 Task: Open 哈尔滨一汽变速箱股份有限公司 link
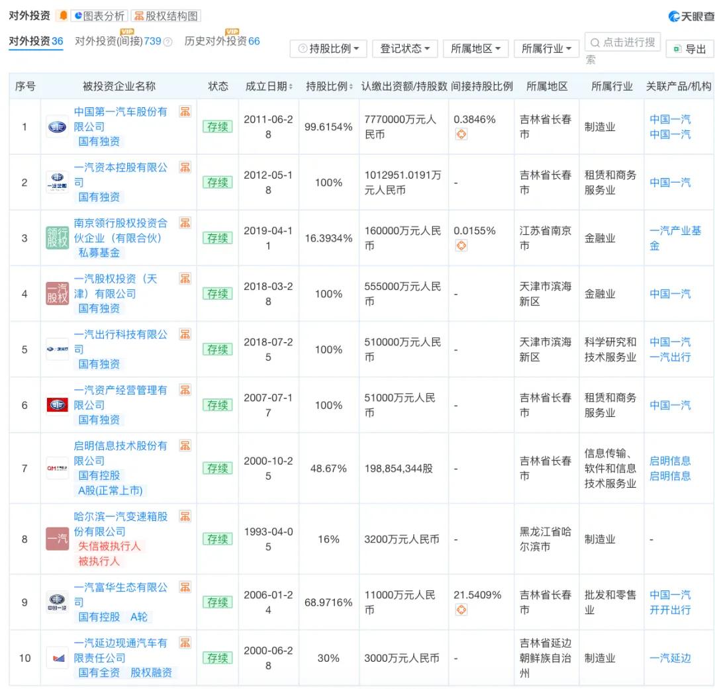click(120, 524)
